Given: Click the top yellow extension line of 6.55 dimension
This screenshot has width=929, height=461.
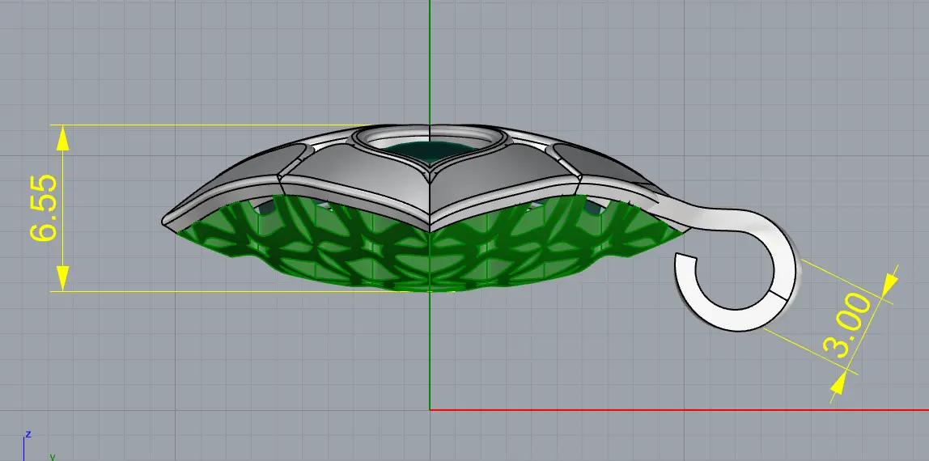Looking at the screenshot, I should (x=202, y=125).
